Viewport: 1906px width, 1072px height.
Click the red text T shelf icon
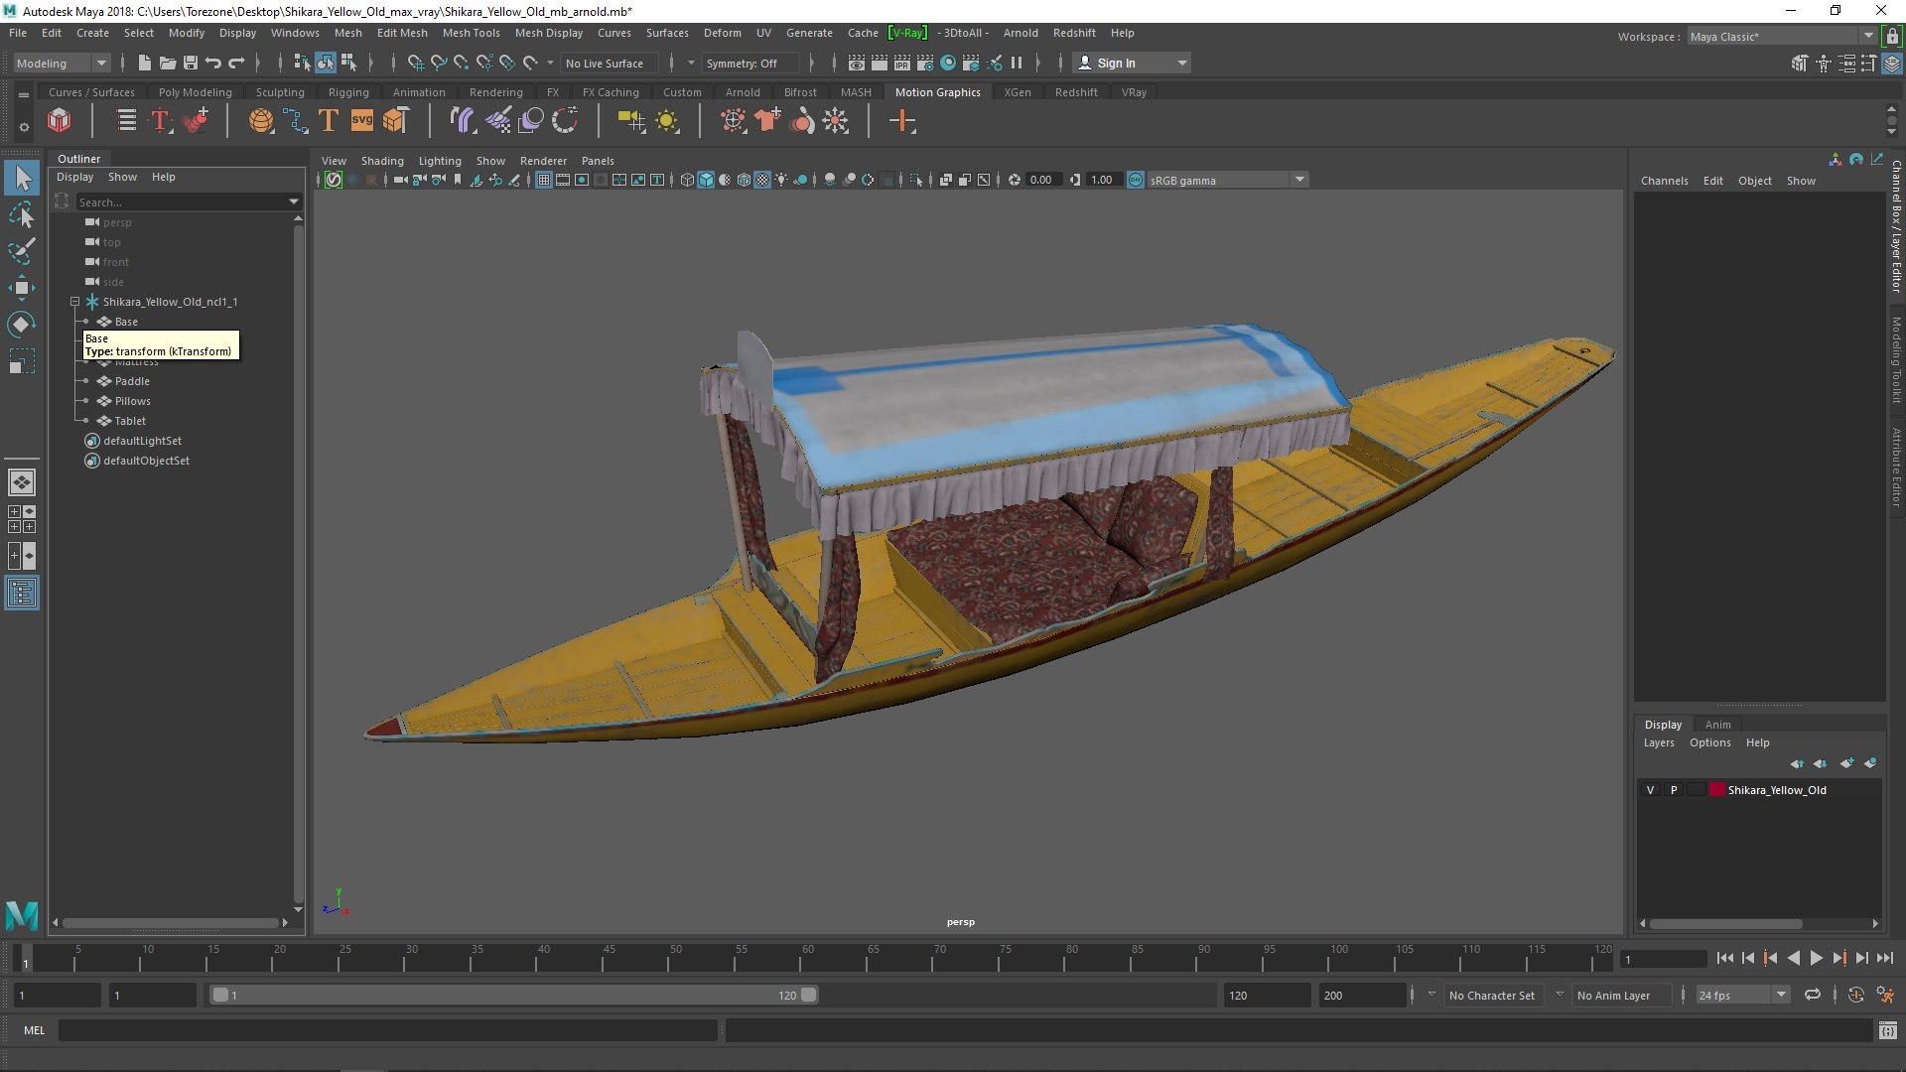point(160,121)
